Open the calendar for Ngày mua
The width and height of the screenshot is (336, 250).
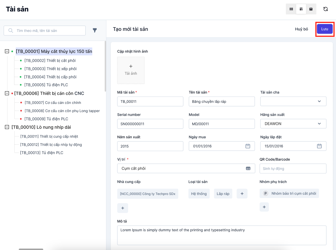click(248, 146)
